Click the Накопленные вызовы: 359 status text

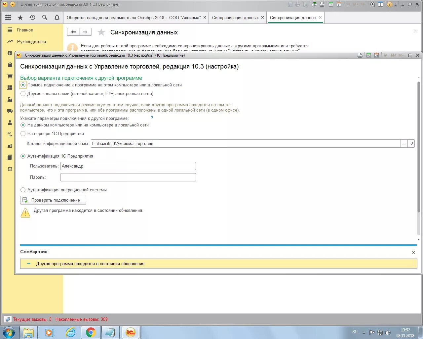point(82,319)
